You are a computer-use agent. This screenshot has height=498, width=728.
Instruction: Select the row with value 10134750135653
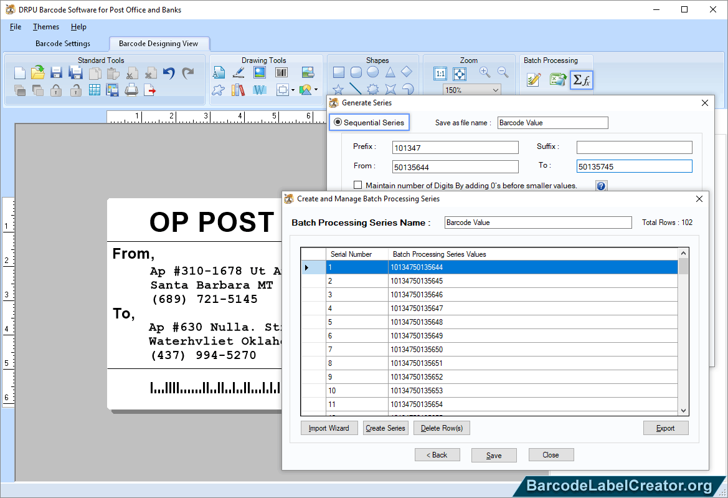(x=490, y=391)
